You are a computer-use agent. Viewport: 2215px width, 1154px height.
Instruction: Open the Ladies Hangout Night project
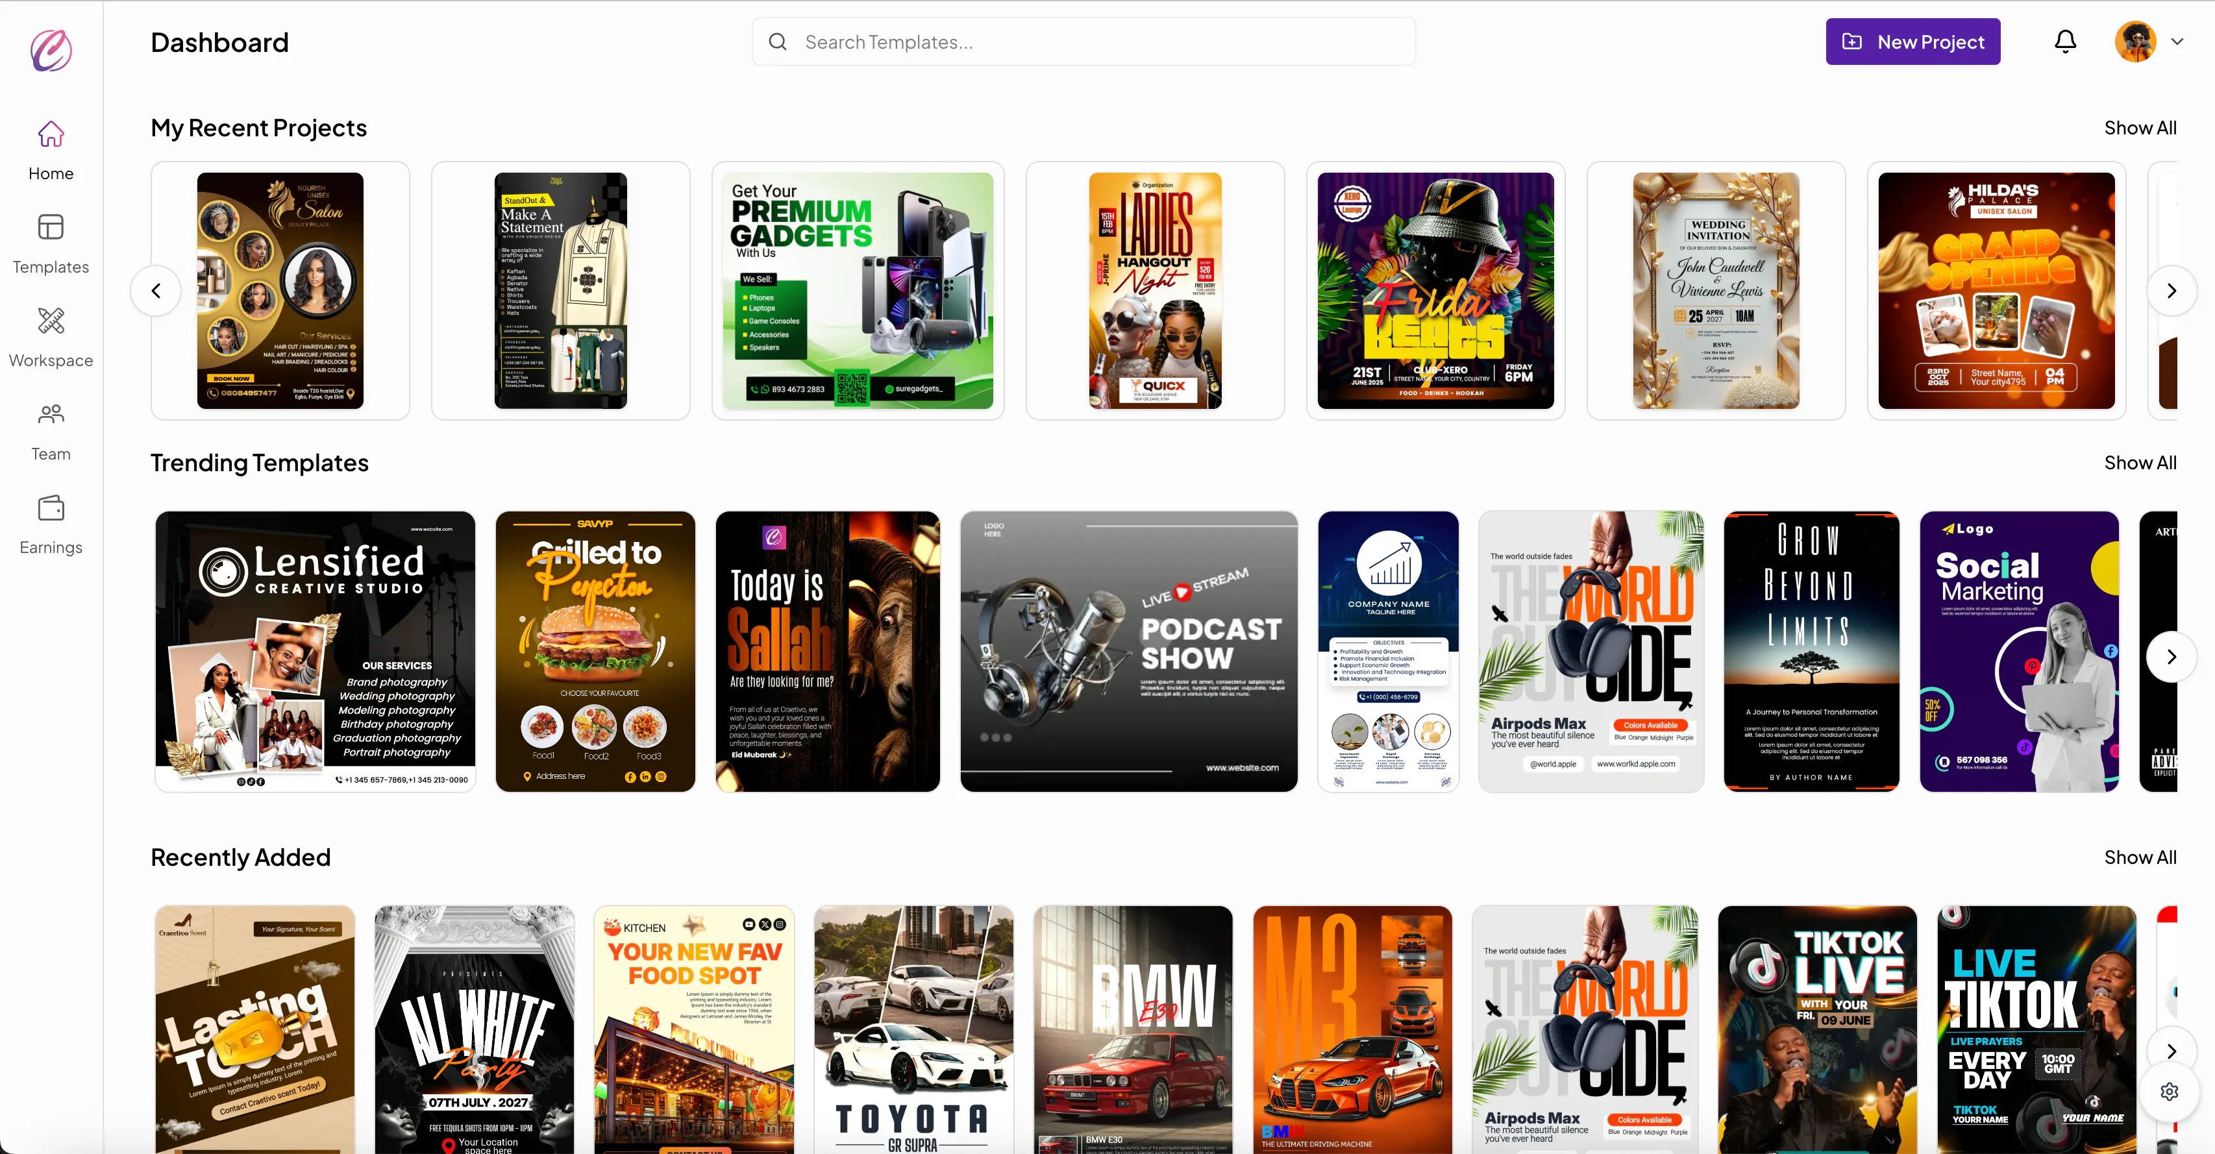tap(1155, 291)
